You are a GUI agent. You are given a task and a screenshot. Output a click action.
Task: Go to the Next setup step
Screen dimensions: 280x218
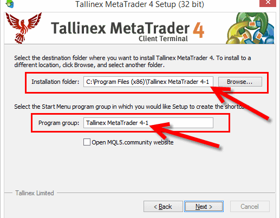tap(204, 206)
